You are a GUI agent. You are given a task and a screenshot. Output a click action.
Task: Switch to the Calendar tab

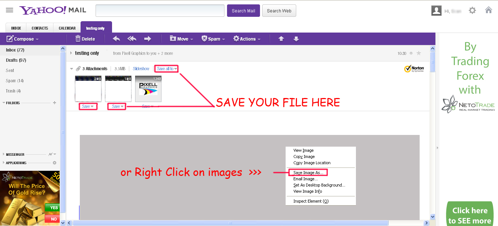pyautogui.click(x=67, y=28)
